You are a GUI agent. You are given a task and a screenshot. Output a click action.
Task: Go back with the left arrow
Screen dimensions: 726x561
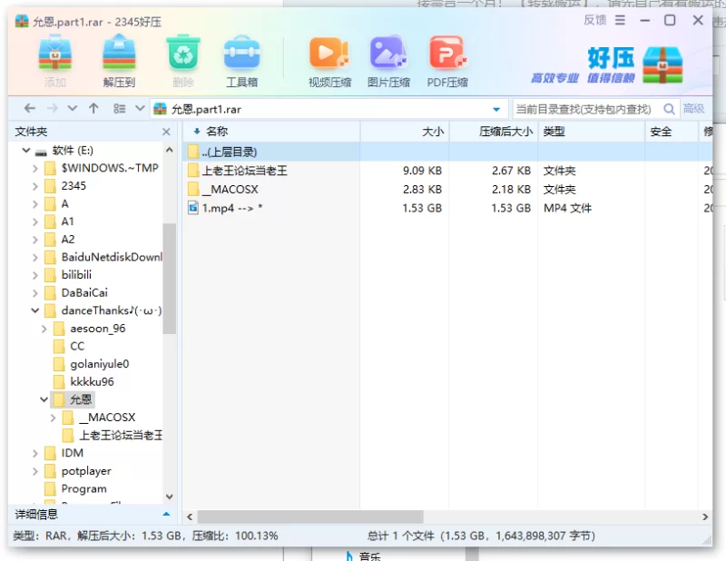click(x=30, y=108)
